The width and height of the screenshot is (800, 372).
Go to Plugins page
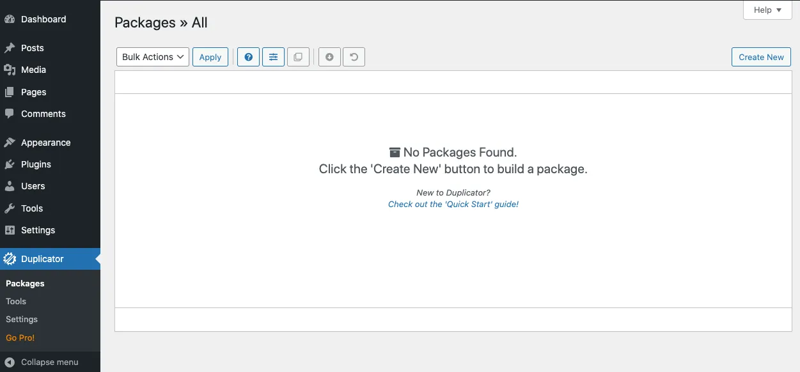[x=50, y=164]
